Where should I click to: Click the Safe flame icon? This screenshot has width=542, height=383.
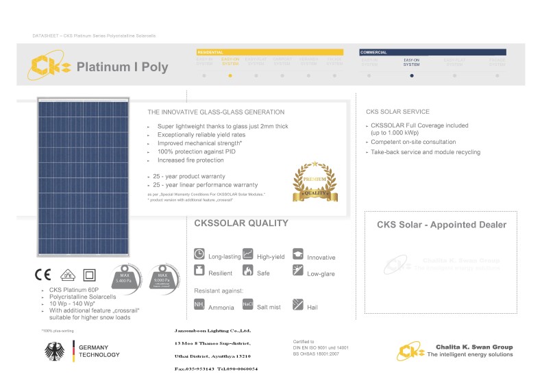(x=248, y=270)
